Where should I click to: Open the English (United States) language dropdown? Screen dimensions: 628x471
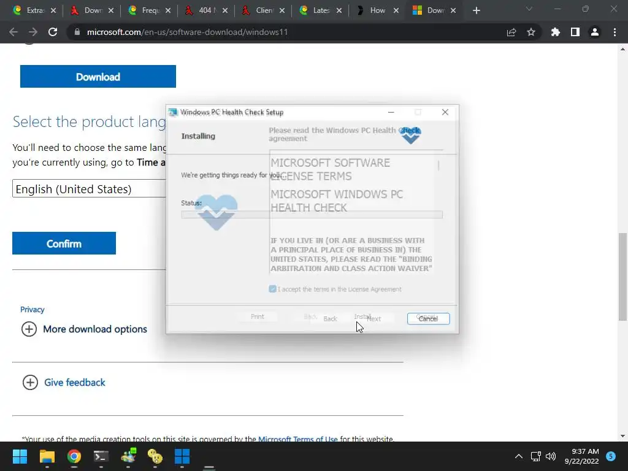coord(90,189)
